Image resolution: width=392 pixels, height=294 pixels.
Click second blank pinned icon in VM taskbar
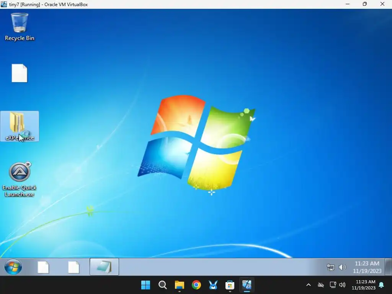point(74,267)
